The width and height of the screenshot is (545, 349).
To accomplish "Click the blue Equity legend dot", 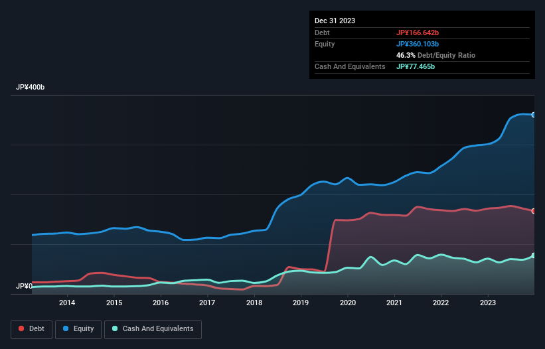I will pos(66,328).
